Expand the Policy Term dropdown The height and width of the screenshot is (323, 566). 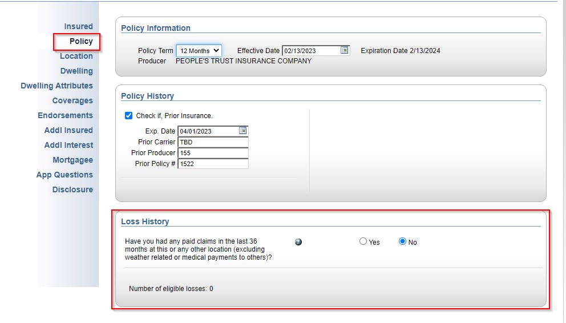(x=199, y=51)
